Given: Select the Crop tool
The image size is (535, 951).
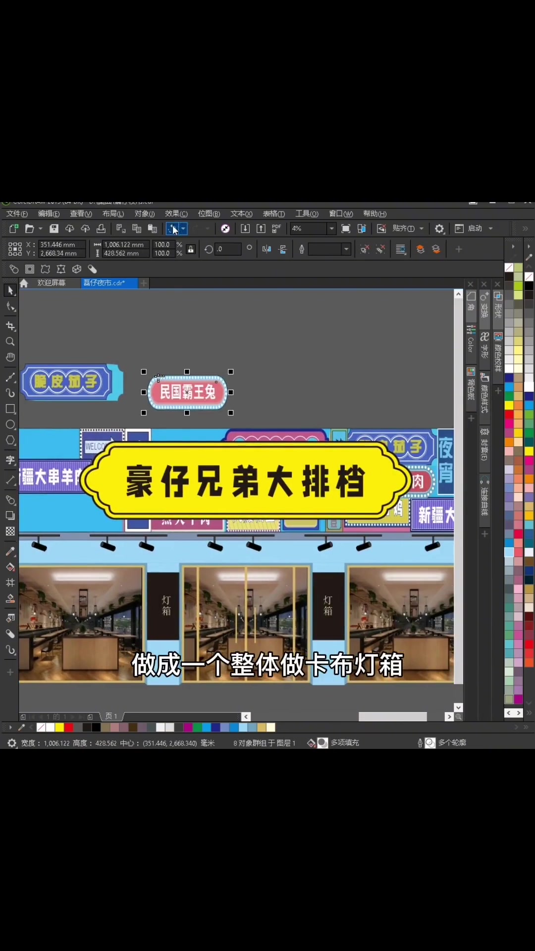Looking at the screenshot, I should pos(10,326).
